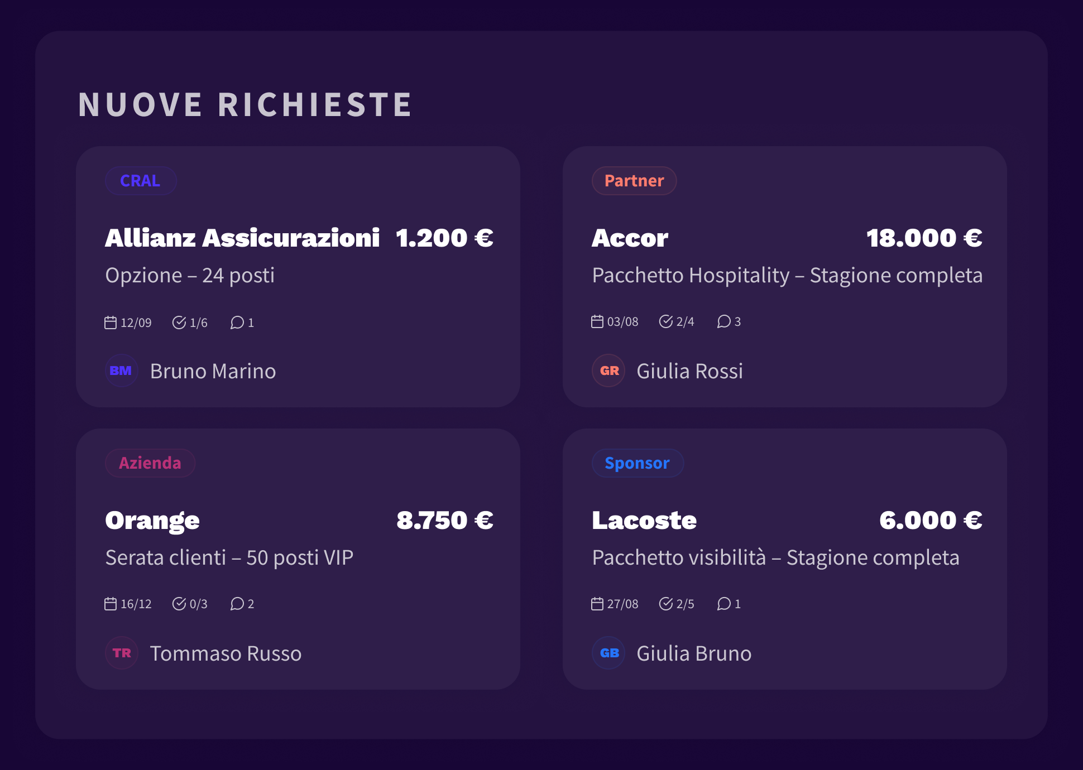The image size is (1083, 770).
Task: Click the 2/4 task progress count
Action: point(686,322)
